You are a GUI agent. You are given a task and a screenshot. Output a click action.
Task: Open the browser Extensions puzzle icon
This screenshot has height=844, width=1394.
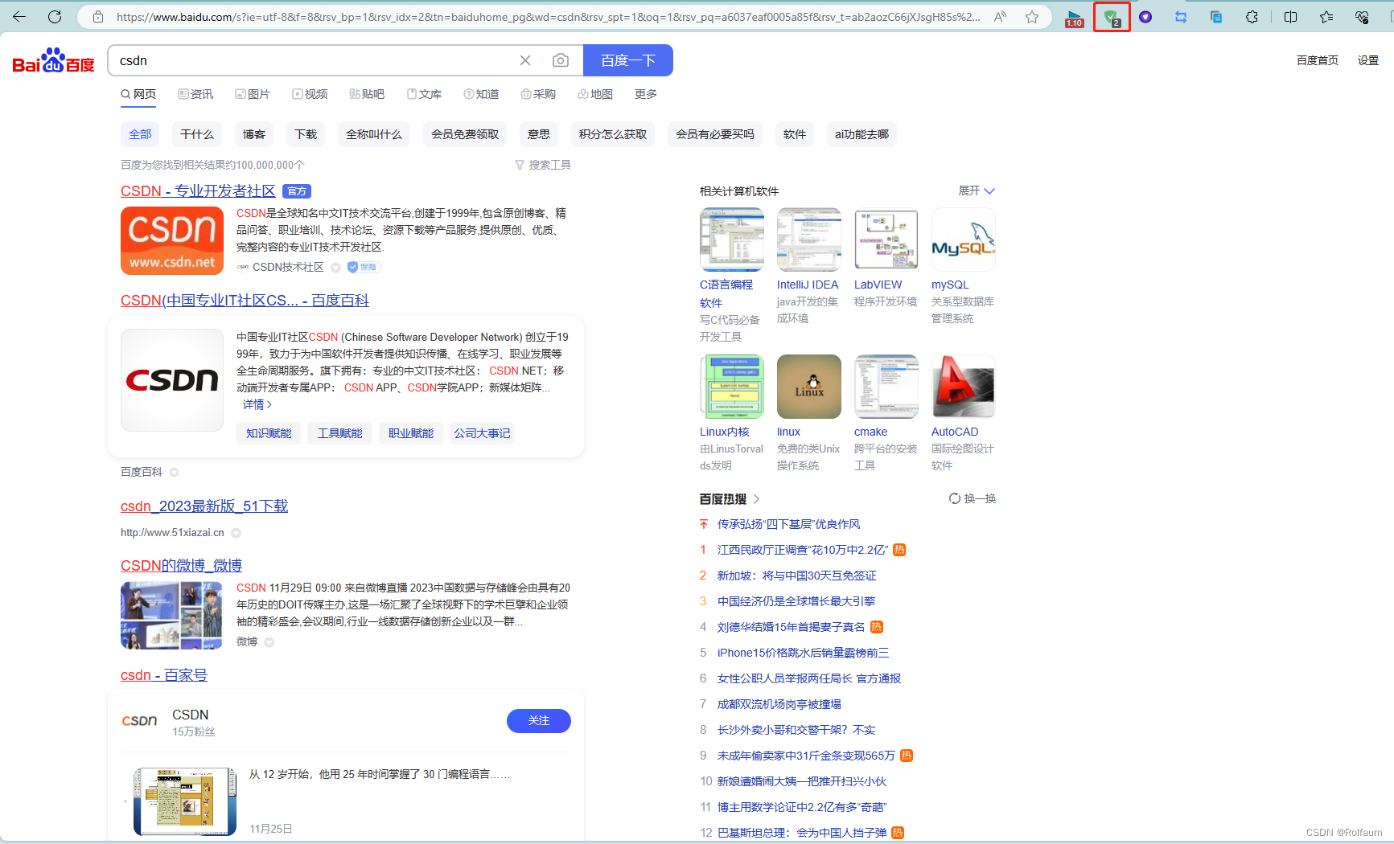click(1252, 17)
